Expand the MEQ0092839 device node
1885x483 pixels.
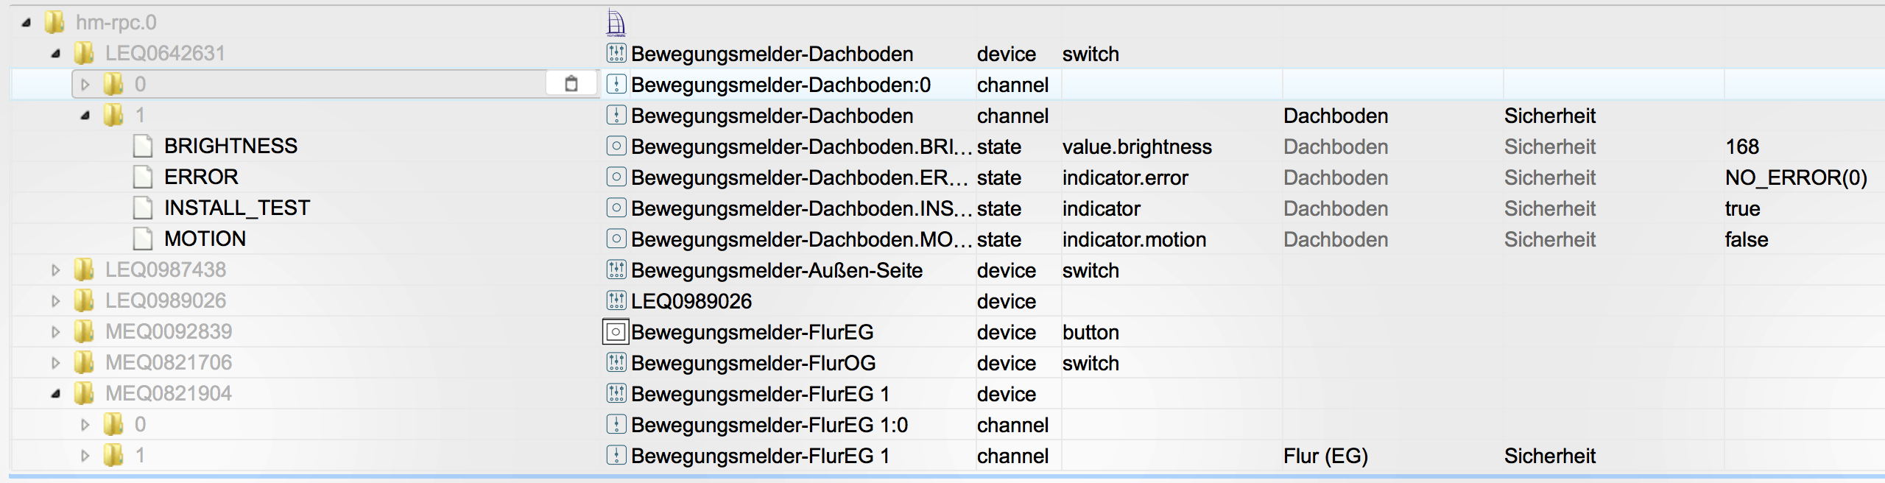pyautogui.click(x=55, y=332)
